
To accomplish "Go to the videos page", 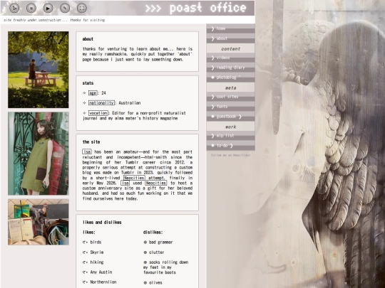I will 230,58.
